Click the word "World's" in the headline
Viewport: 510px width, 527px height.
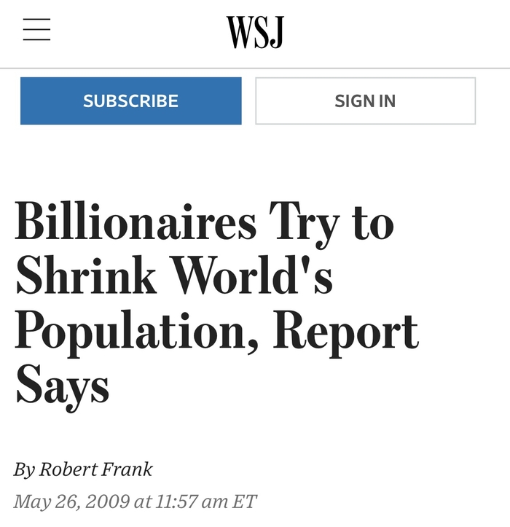pyautogui.click(x=252, y=275)
